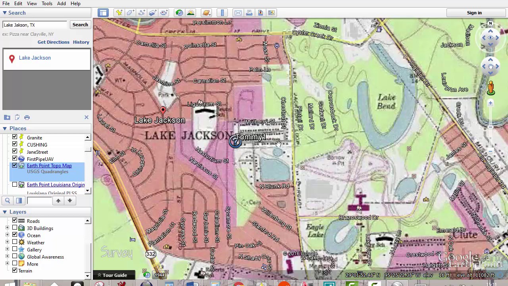Open the File menu

coord(6,4)
